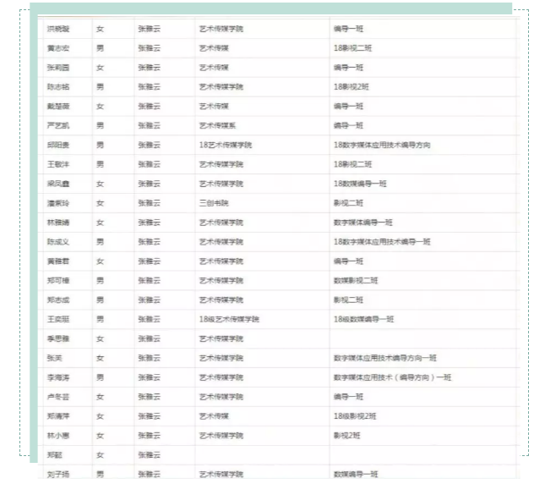The width and height of the screenshot is (545, 484).
Task: Select the 18影视2班 class cell
Action: point(351,86)
